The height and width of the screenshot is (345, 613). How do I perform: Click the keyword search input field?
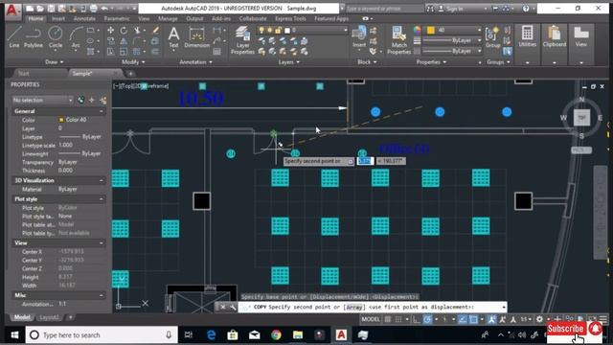pos(384,9)
